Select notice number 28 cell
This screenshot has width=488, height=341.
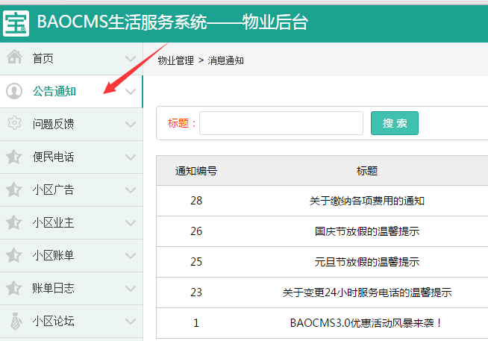(x=196, y=201)
